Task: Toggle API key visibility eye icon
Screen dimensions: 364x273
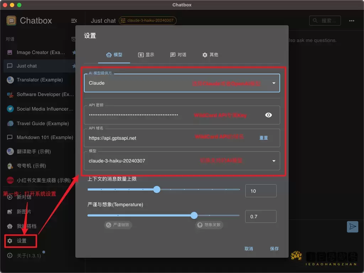Action: click(268, 115)
